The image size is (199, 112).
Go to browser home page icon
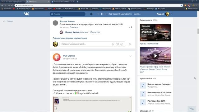pyautogui.click(x=12, y=5)
